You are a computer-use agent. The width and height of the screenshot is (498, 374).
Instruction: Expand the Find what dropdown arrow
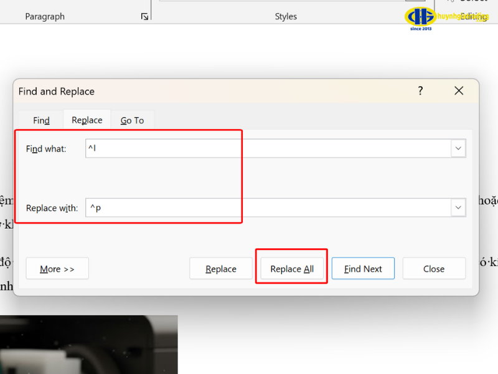[x=458, y=149]
